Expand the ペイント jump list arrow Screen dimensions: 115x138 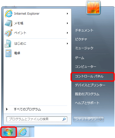point(67,33)
